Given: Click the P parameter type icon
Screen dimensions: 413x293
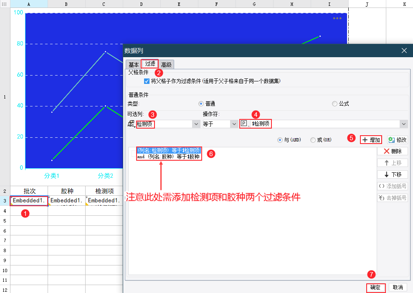Looking at the screenshot, I should pyautogui.click(x=244, y=124).
